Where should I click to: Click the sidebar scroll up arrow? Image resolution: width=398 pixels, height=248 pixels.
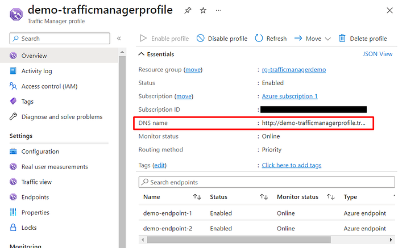(122, 52)
